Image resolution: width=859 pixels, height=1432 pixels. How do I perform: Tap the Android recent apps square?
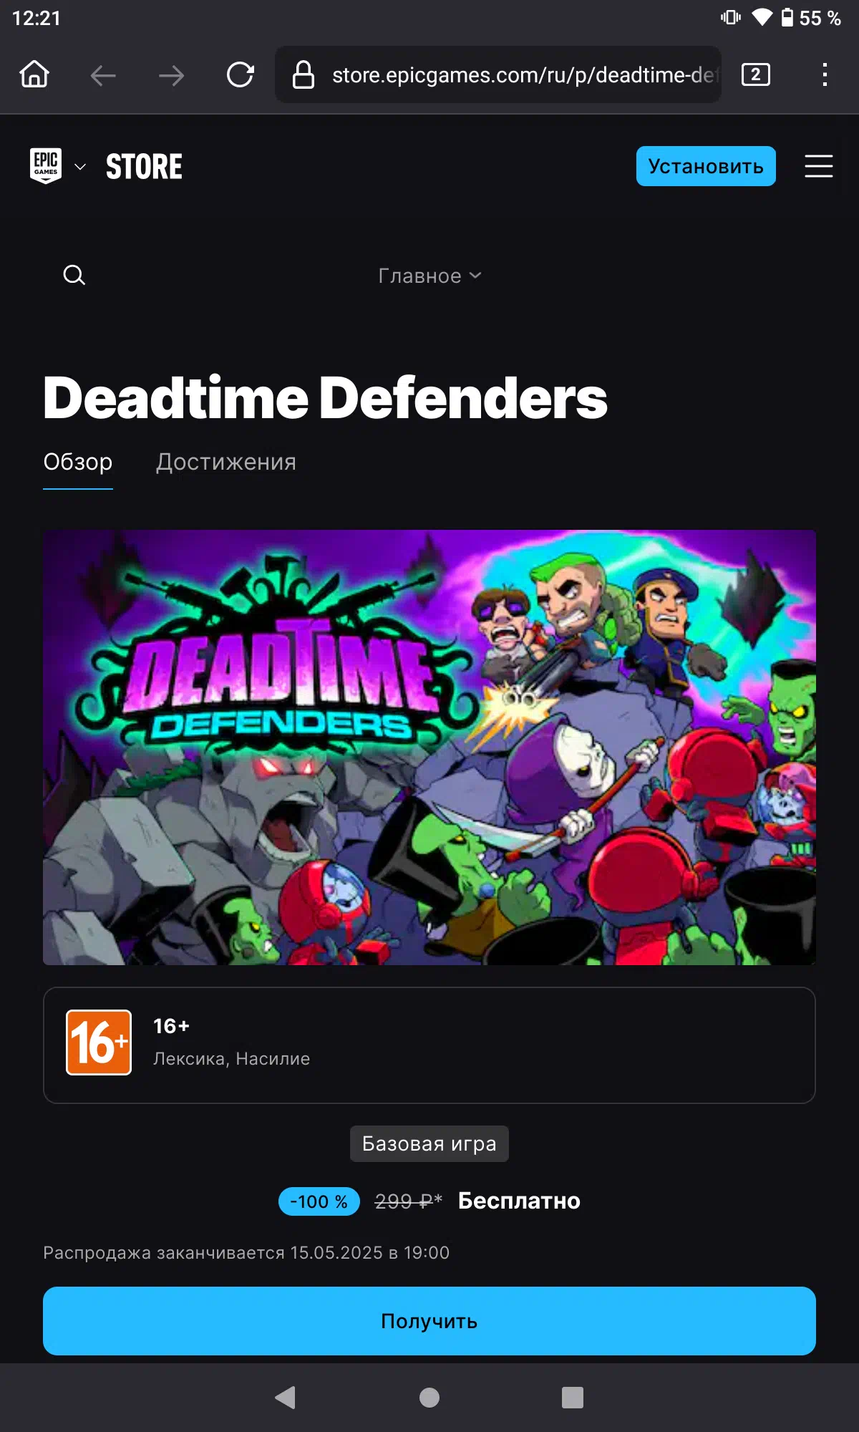(x=573, y=1397)
